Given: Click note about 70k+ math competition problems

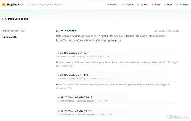Looking at the screenshot, I should click(113, 86).
